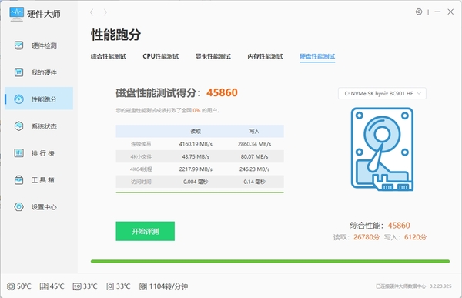Click the settings icon in title bar

419,12
